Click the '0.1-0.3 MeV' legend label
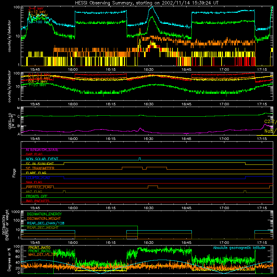 pos(39,74)
